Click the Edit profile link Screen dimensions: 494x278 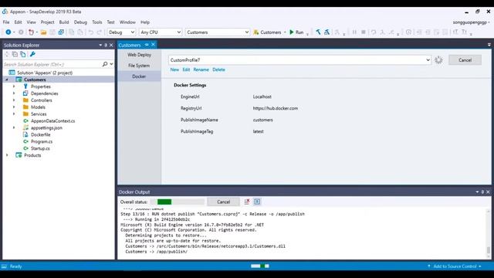tap(186, 69)
